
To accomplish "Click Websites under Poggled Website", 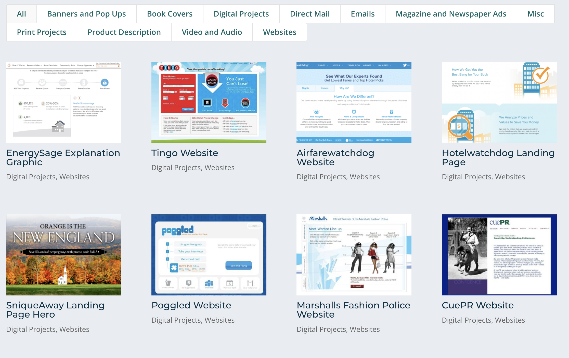I will 219,320.
